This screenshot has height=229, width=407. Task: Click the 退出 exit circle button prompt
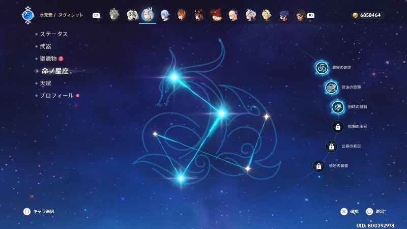click(375, 212)
